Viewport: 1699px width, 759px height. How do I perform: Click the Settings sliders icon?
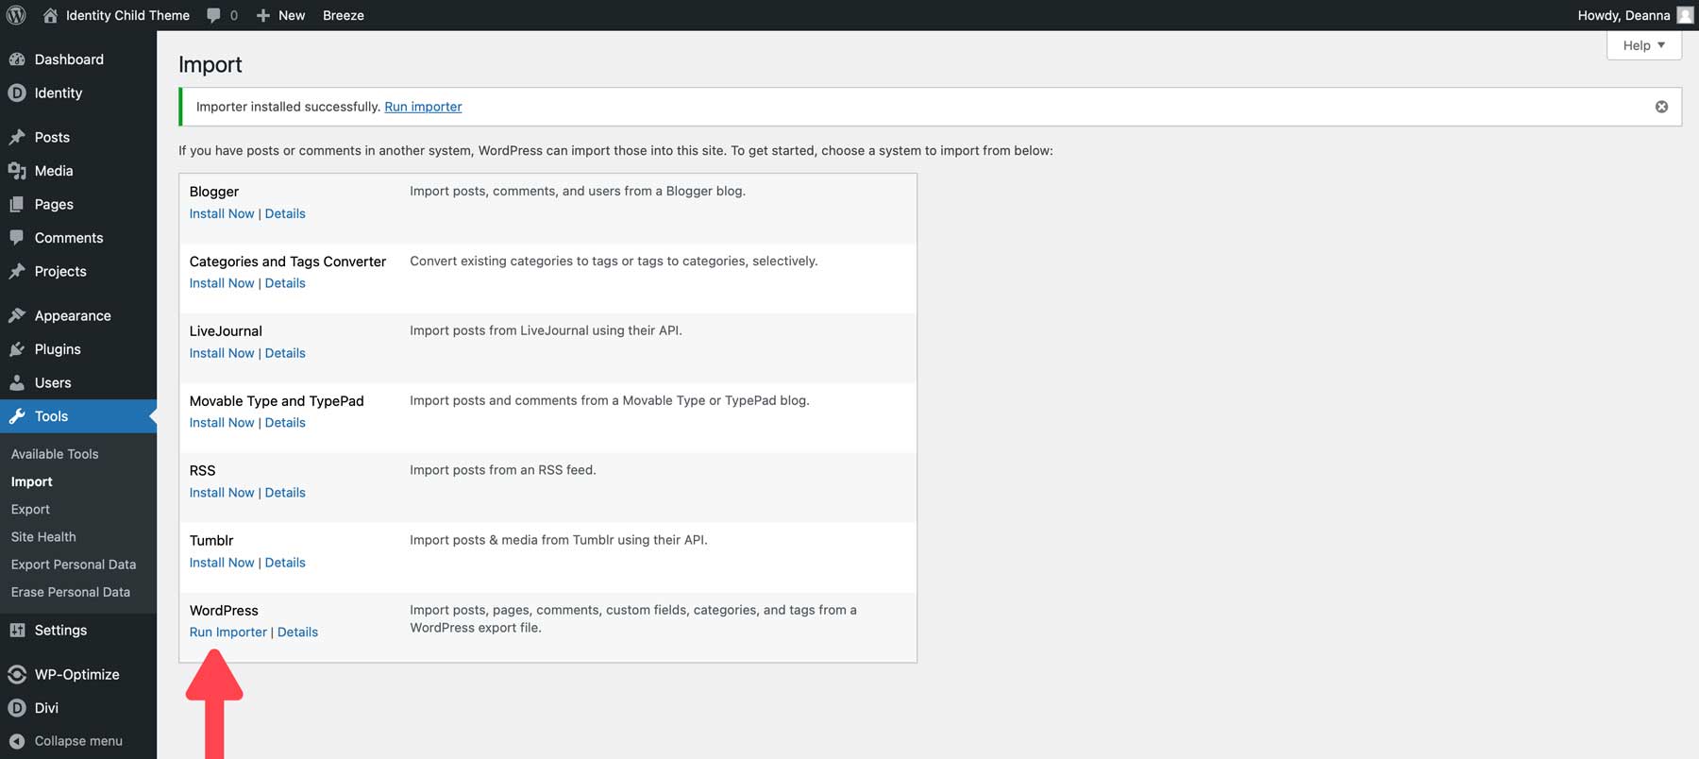coord(17,631)
